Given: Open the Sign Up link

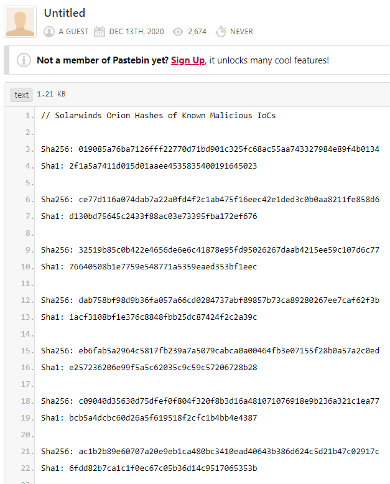Looking at the screenshot, I should 188,60.
